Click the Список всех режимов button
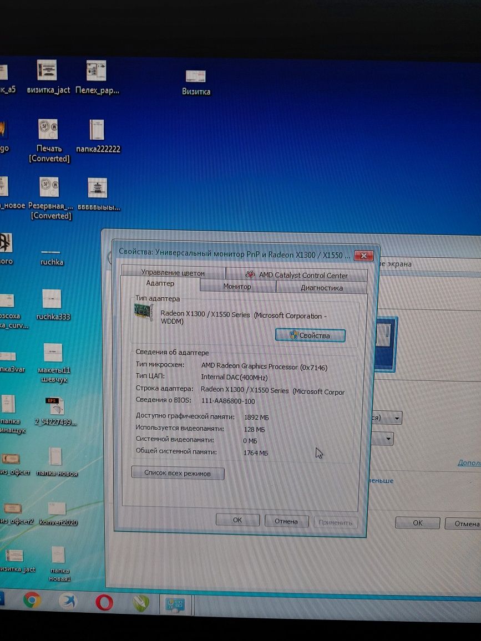 [178, 473]
